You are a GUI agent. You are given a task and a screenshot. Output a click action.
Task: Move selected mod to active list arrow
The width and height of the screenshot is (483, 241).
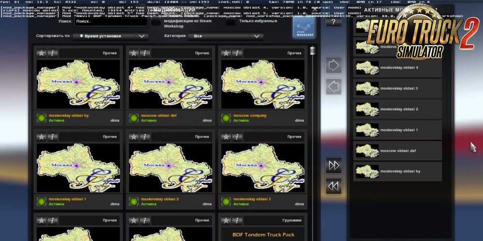point(334,65)
